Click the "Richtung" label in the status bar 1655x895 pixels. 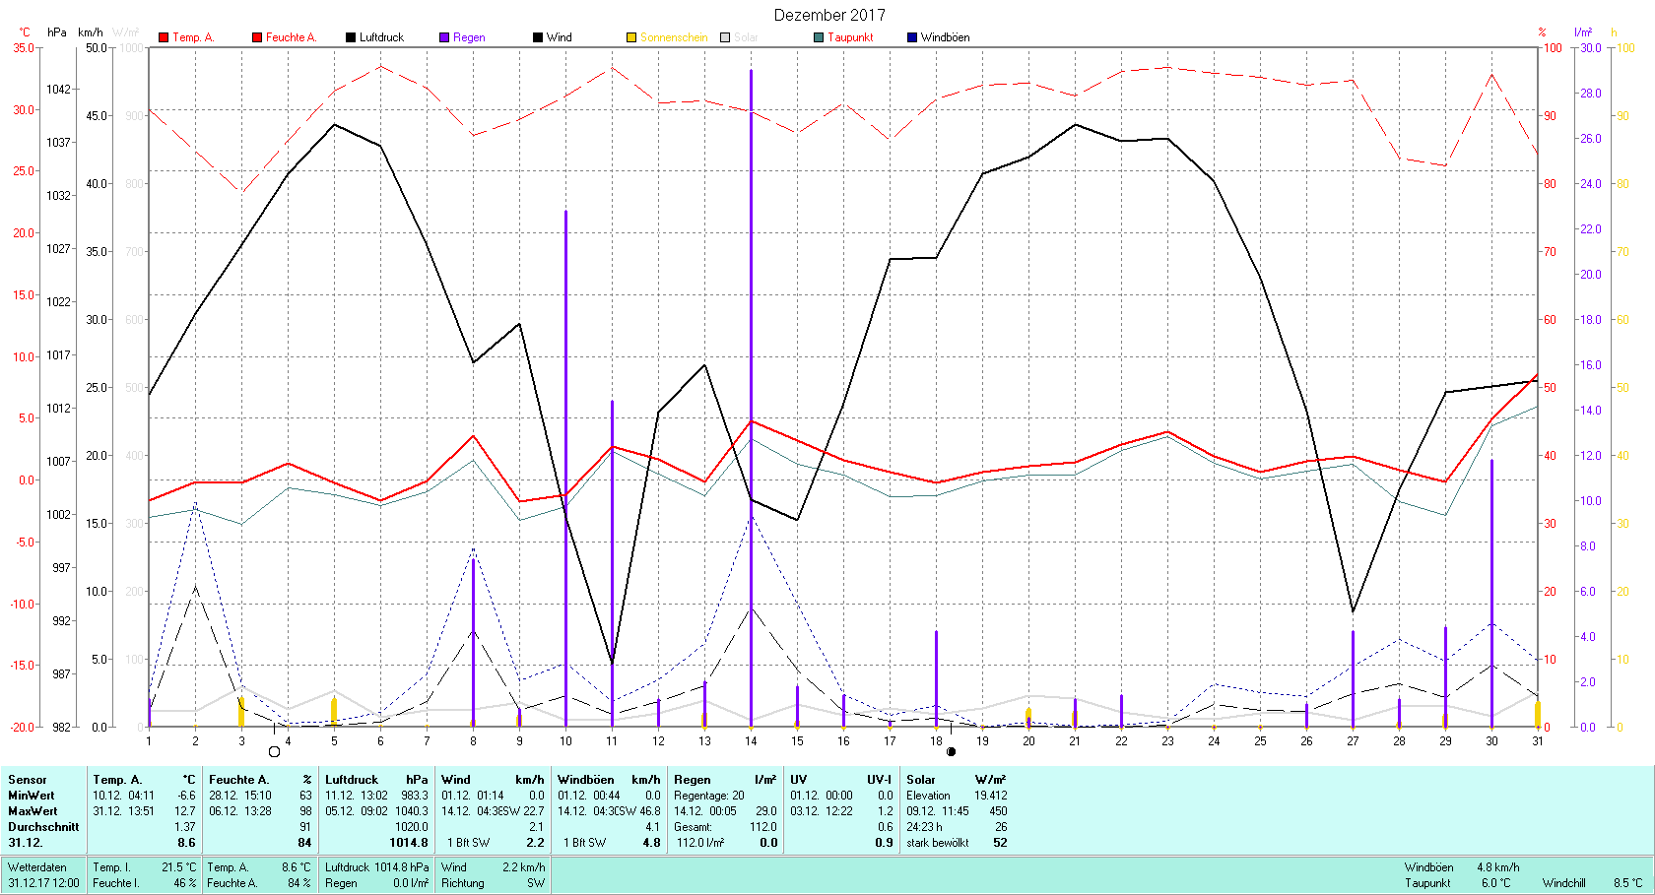[x=463, y=883]
